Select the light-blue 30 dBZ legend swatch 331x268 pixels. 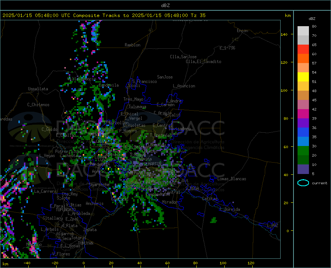pos(303,142)
